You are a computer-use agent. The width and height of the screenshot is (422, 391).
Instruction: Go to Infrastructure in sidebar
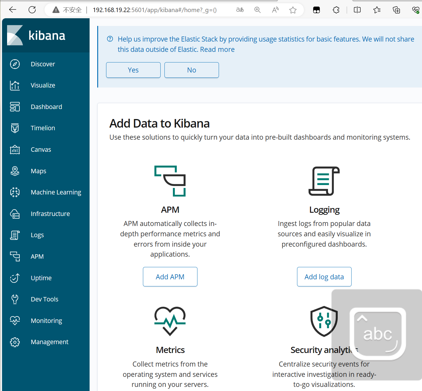(50, 214)
